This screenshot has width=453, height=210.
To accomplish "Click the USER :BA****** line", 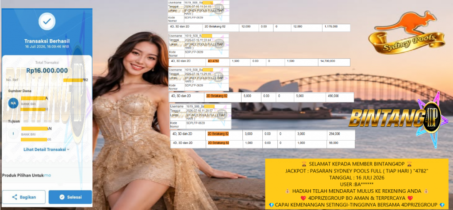I will pos(357,184).
